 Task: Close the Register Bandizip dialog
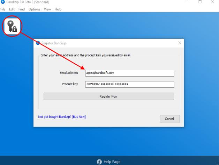pos(180,43)
